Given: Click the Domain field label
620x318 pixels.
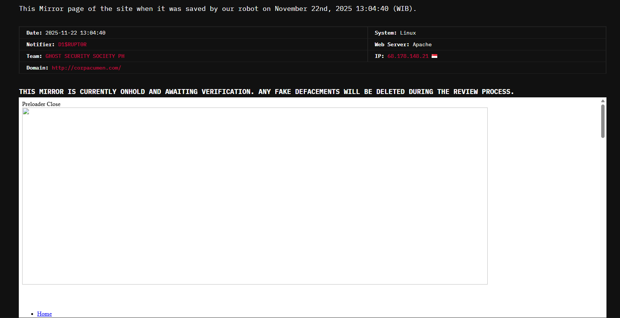Looking at the screenshot, I should tap(37, 68).
